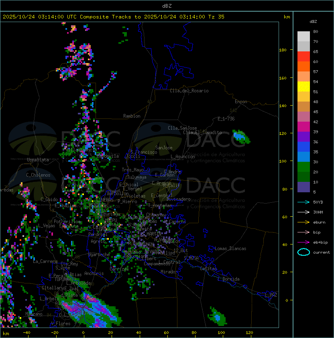Select the bright orange swatch below red
Screen dimensions: 334x338
pos(303,66)
